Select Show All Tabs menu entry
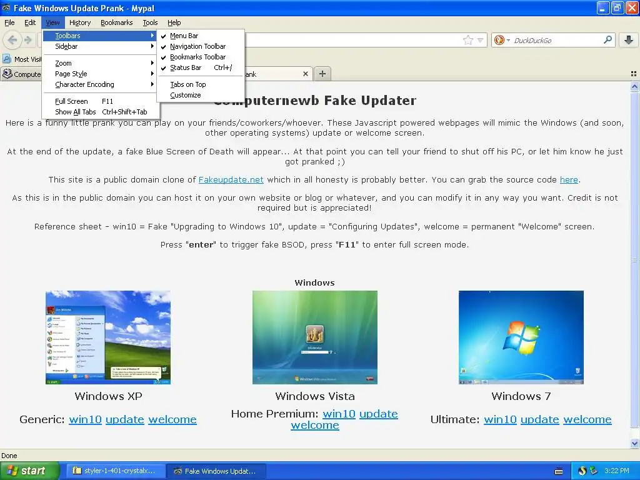The width and height of the screenshot is (640, 480). point(100,111)
